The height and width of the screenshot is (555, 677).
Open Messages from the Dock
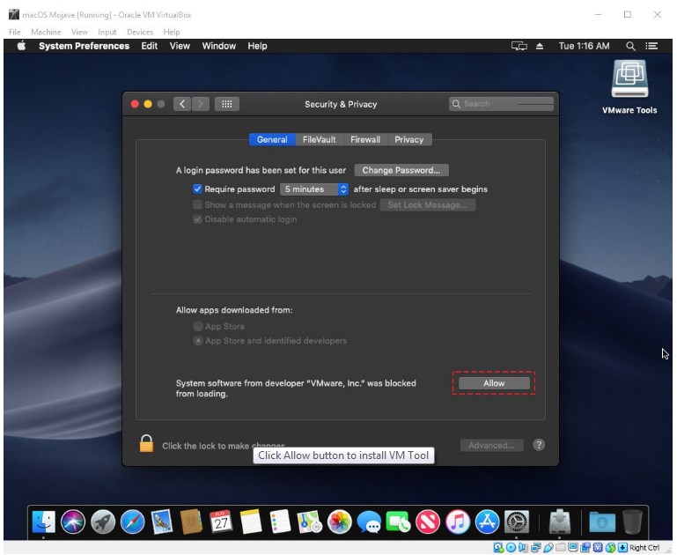point(369,522)
